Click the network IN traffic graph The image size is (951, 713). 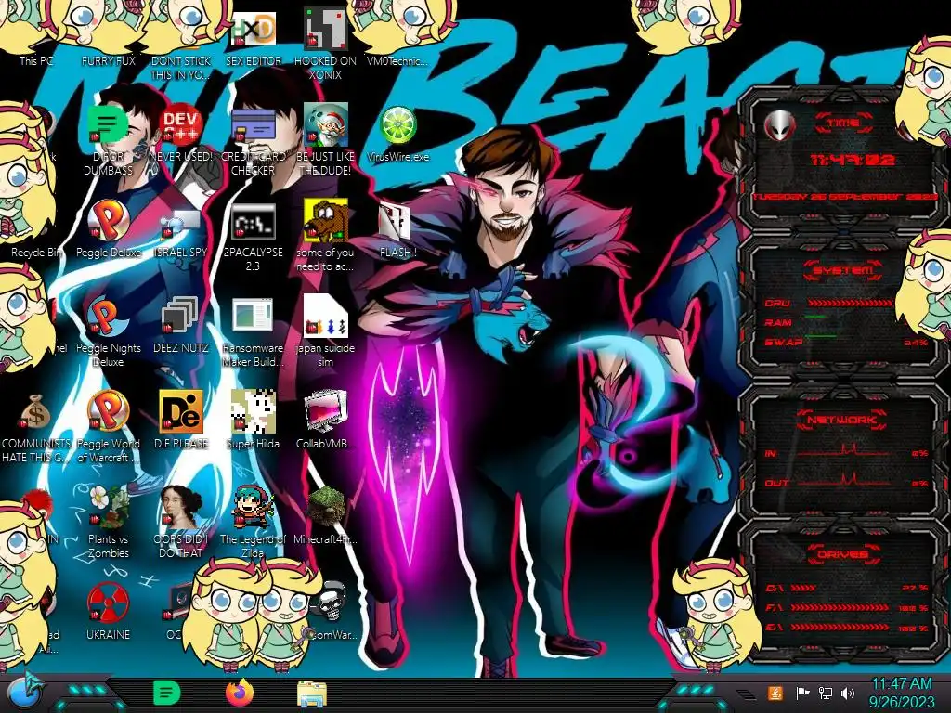[x=843, y=450]
